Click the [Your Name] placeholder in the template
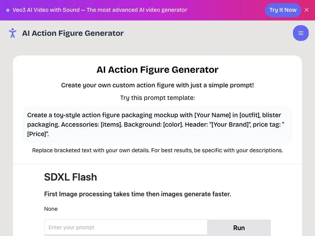 click(x=212, y=115)
